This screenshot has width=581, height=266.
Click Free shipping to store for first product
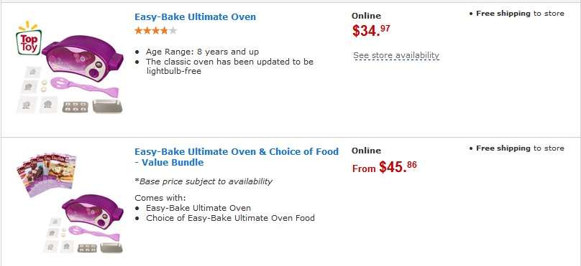coord(516,14)
